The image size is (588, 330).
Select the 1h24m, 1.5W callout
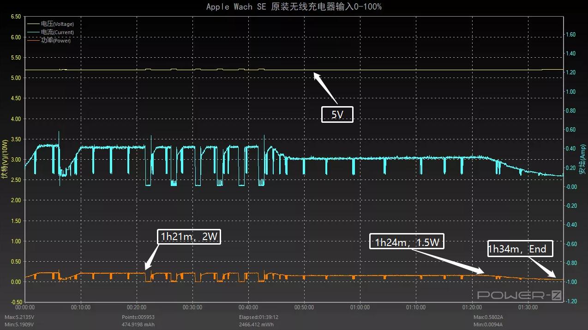407,241
